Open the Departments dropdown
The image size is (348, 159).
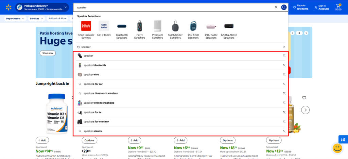(x=15, y=19)
